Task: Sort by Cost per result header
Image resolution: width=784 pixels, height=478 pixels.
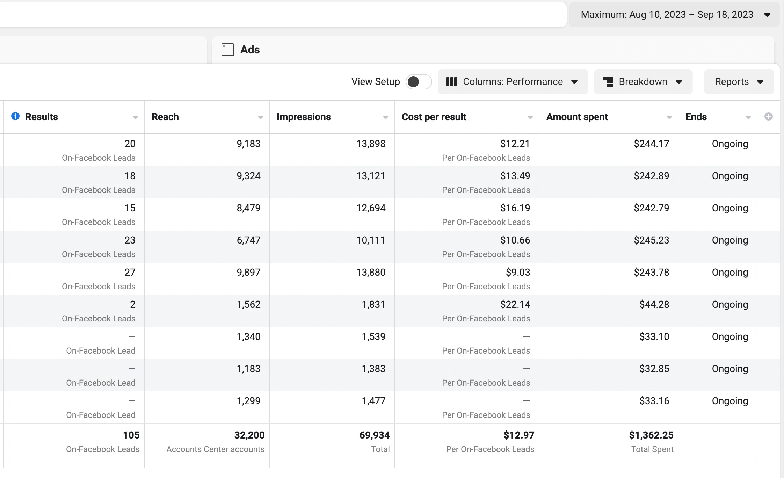Action: coord(434,117)
